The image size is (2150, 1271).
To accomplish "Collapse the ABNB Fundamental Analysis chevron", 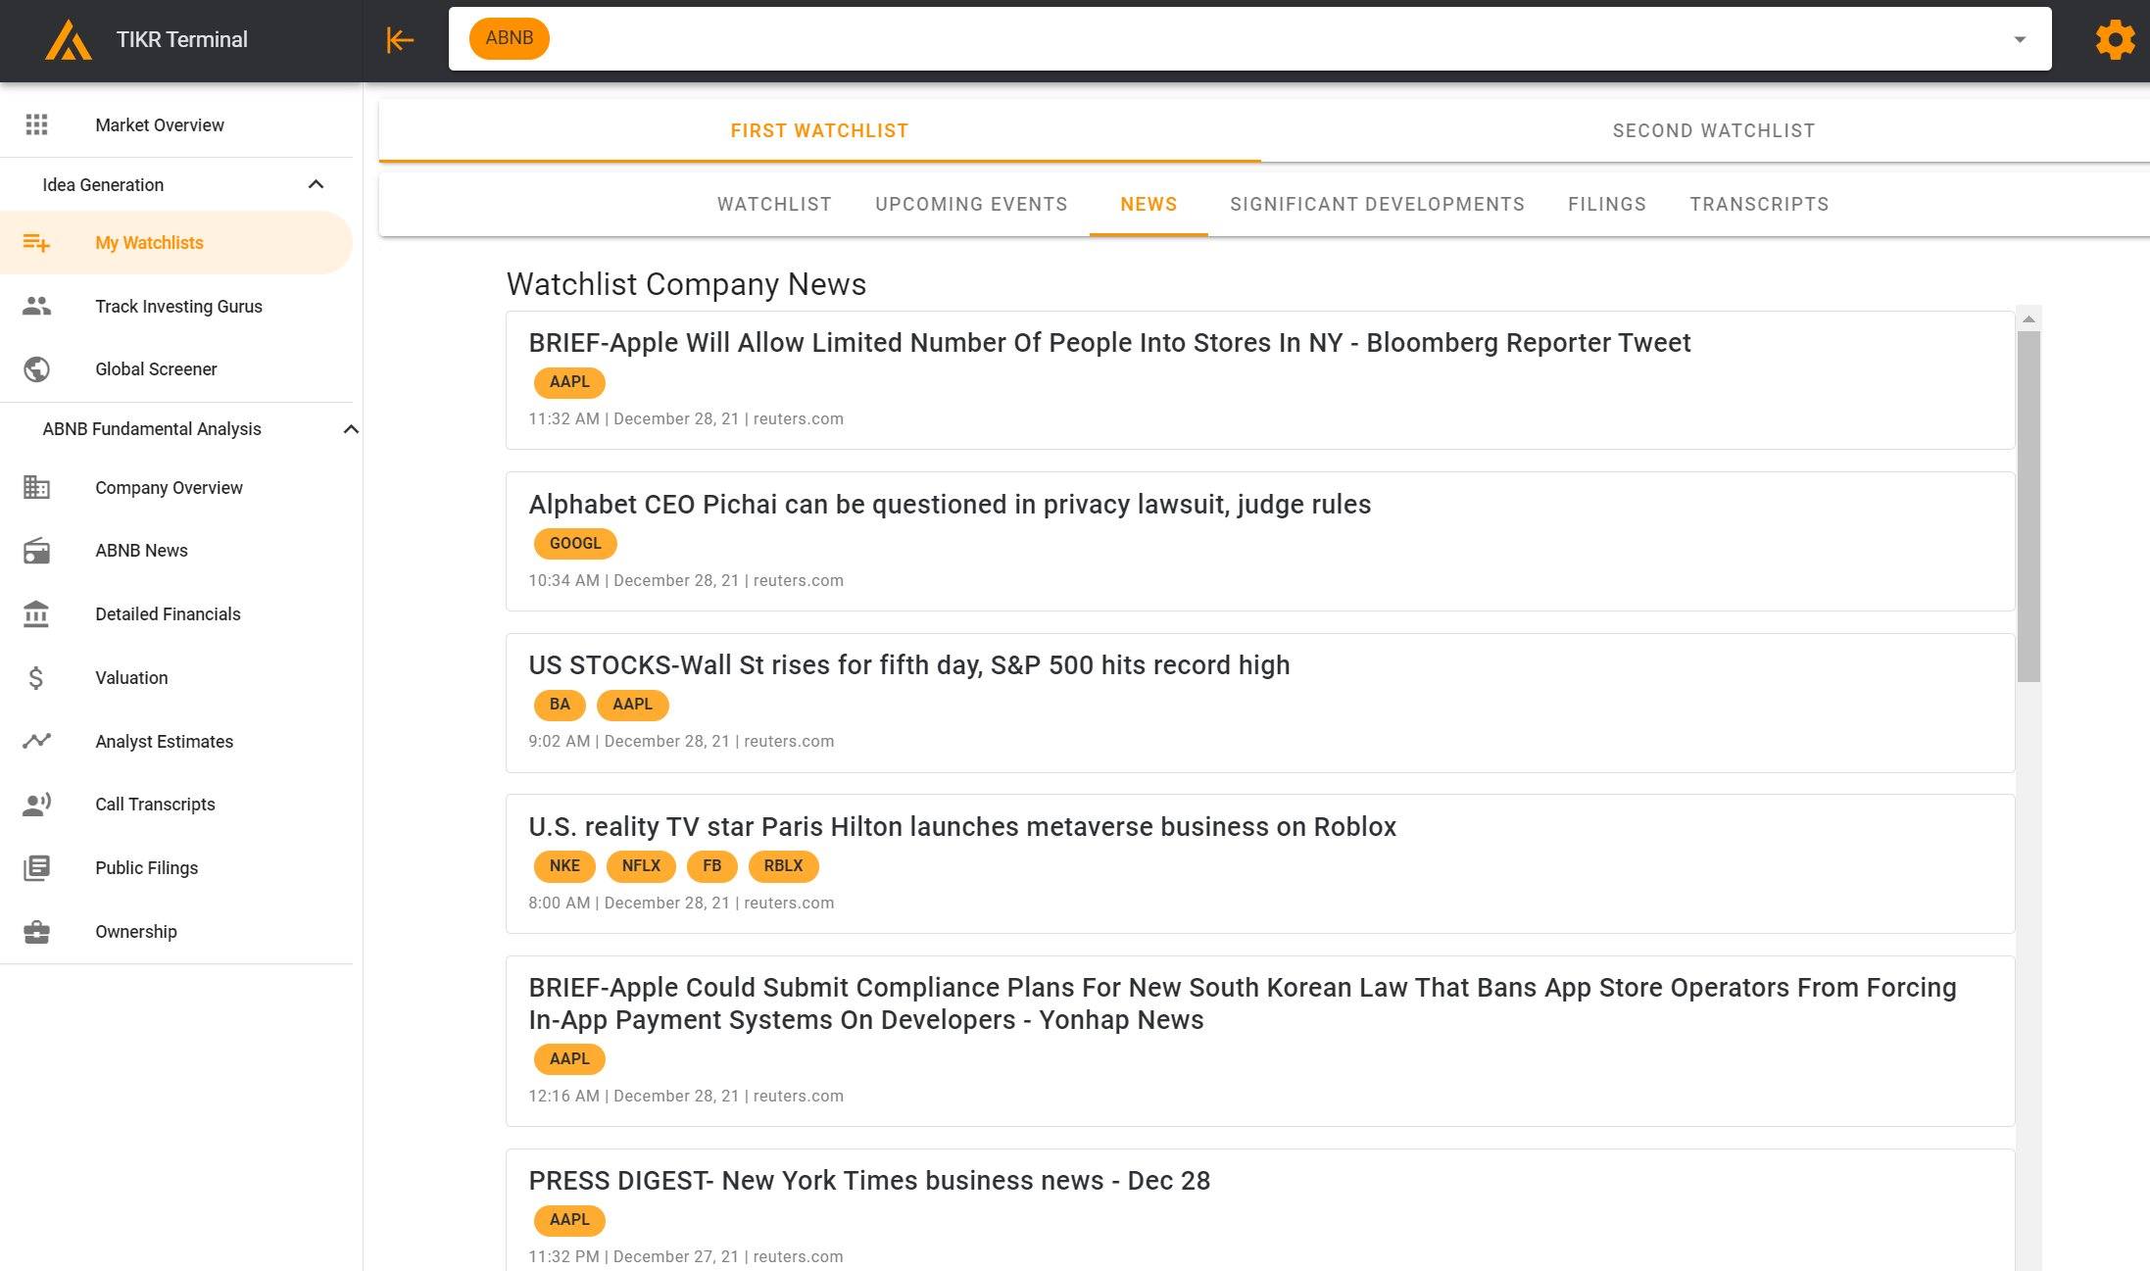I will [351, 429].
